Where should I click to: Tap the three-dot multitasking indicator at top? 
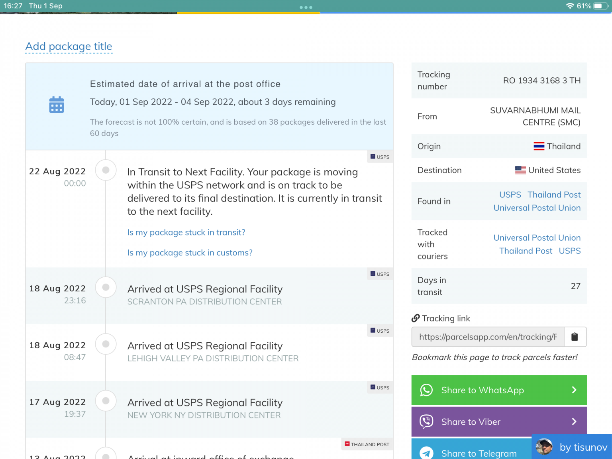[x=306, y=7]
